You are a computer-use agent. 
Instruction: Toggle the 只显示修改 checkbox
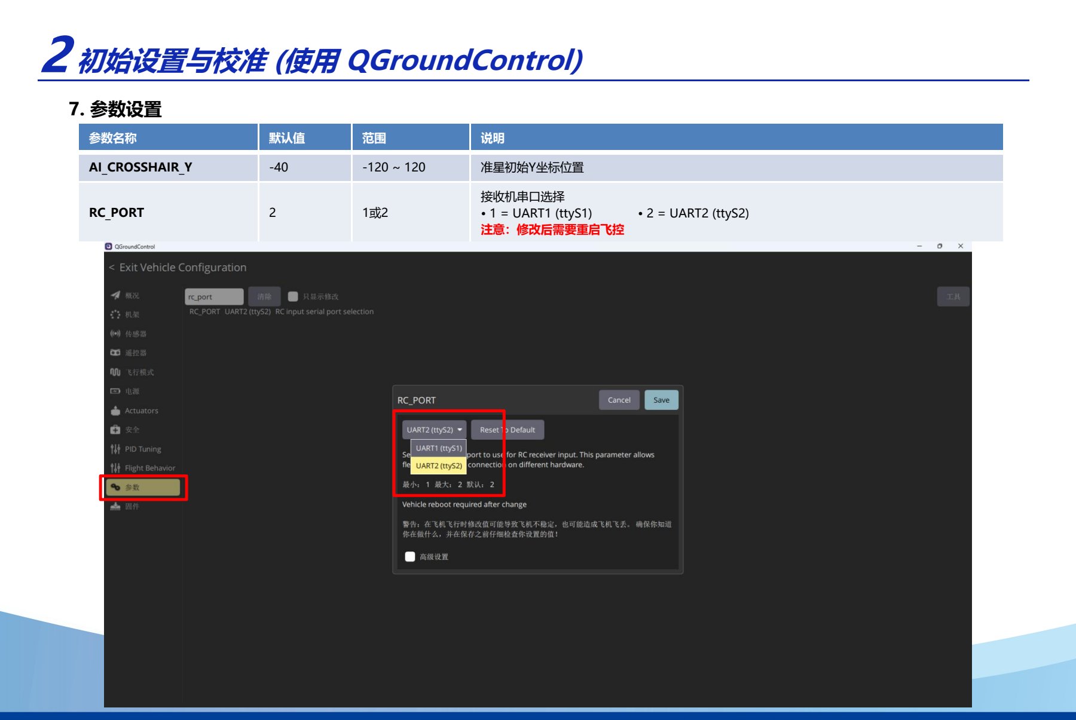tap(293, 296)
